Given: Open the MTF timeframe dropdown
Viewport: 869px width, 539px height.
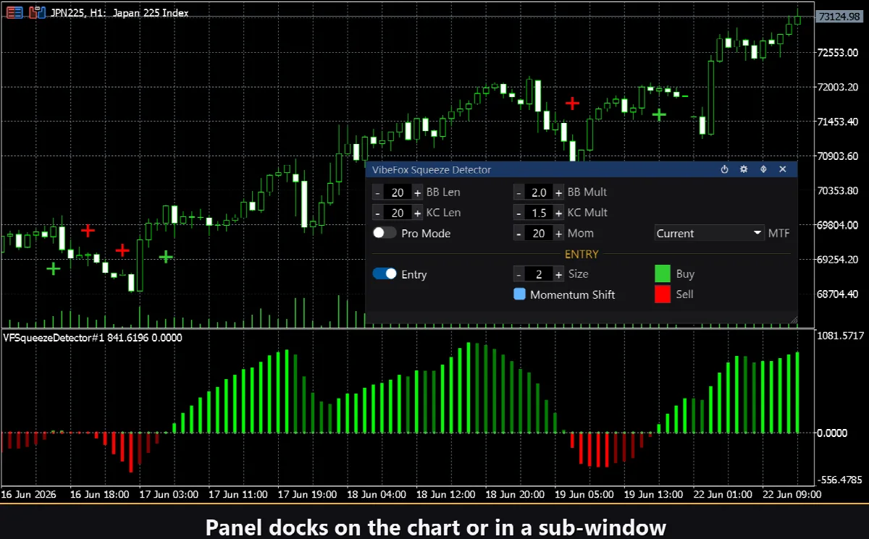Looking at the screenshot, I should pos(710,233).
